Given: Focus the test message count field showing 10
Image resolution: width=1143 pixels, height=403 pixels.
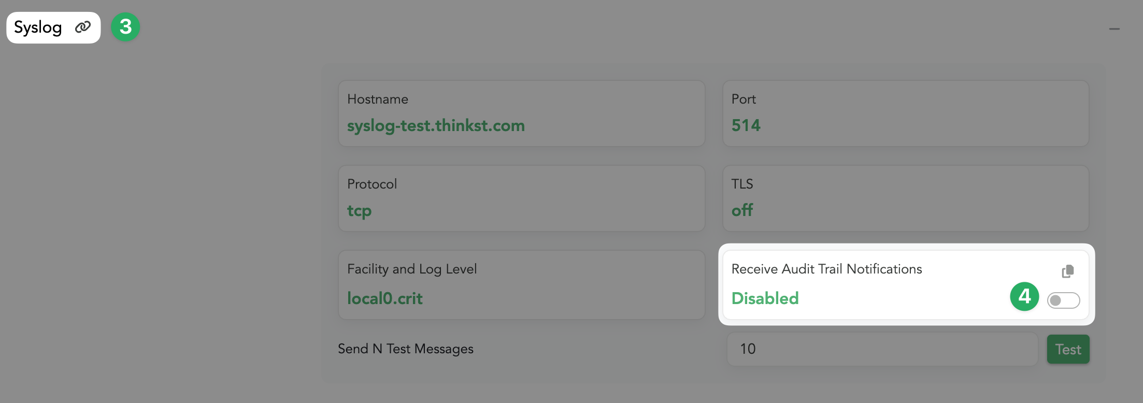Looking at the screenshot, I should click(882, 349).
